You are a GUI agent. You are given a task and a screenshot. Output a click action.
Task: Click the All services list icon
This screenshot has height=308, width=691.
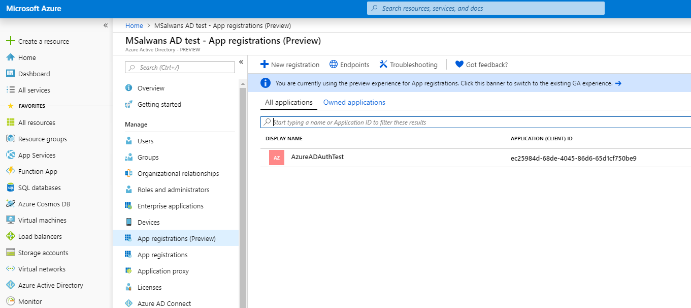(10, 90)
